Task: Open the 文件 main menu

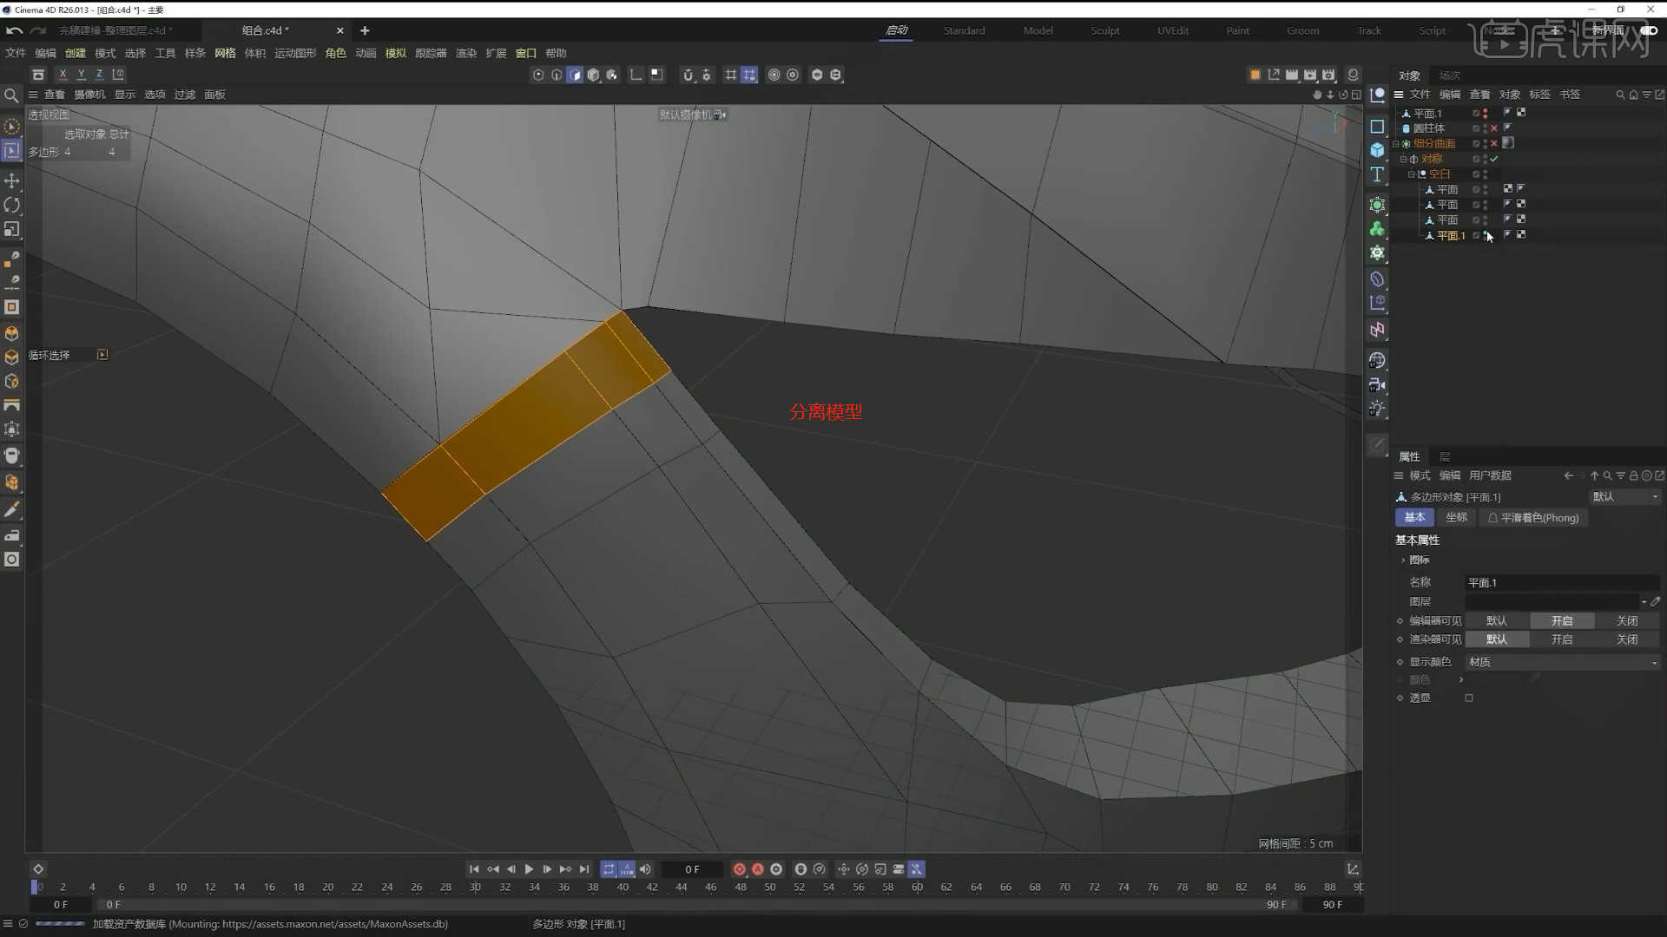Action: click(16, 53)
